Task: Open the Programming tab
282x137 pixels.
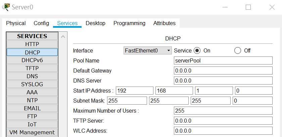Action: 129,23
